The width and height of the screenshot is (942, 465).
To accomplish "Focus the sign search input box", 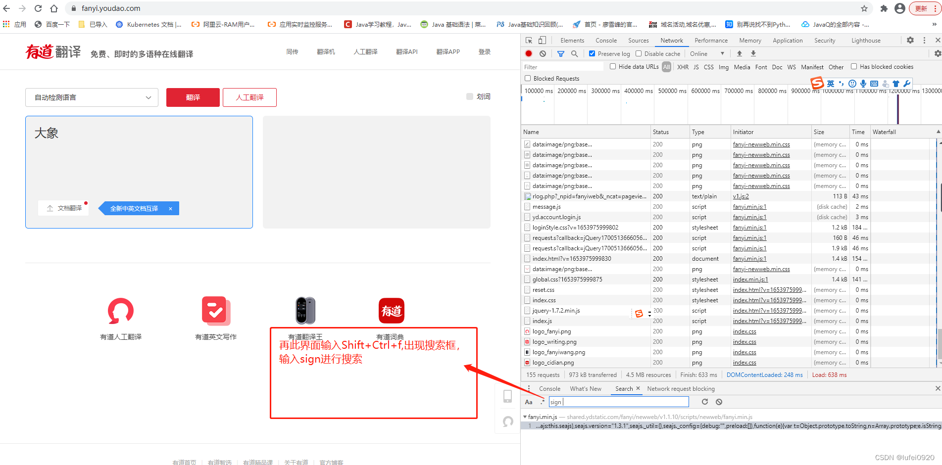I will 619,402.
